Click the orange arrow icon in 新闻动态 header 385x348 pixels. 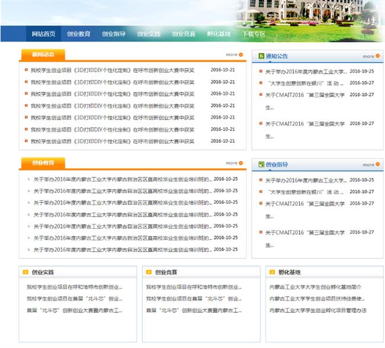click(x=242, y=55)
